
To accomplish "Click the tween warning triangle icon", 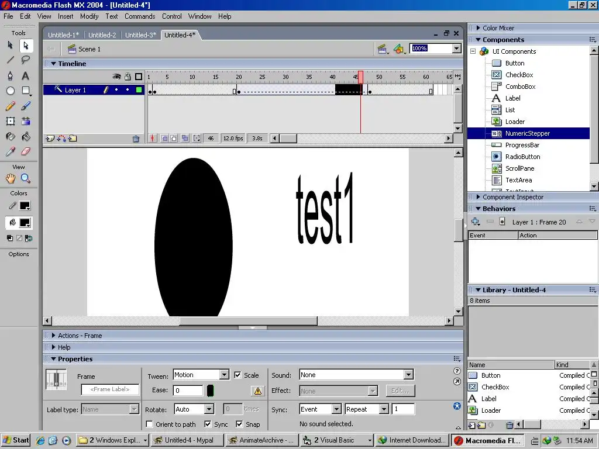I will [x=258, y=391].
